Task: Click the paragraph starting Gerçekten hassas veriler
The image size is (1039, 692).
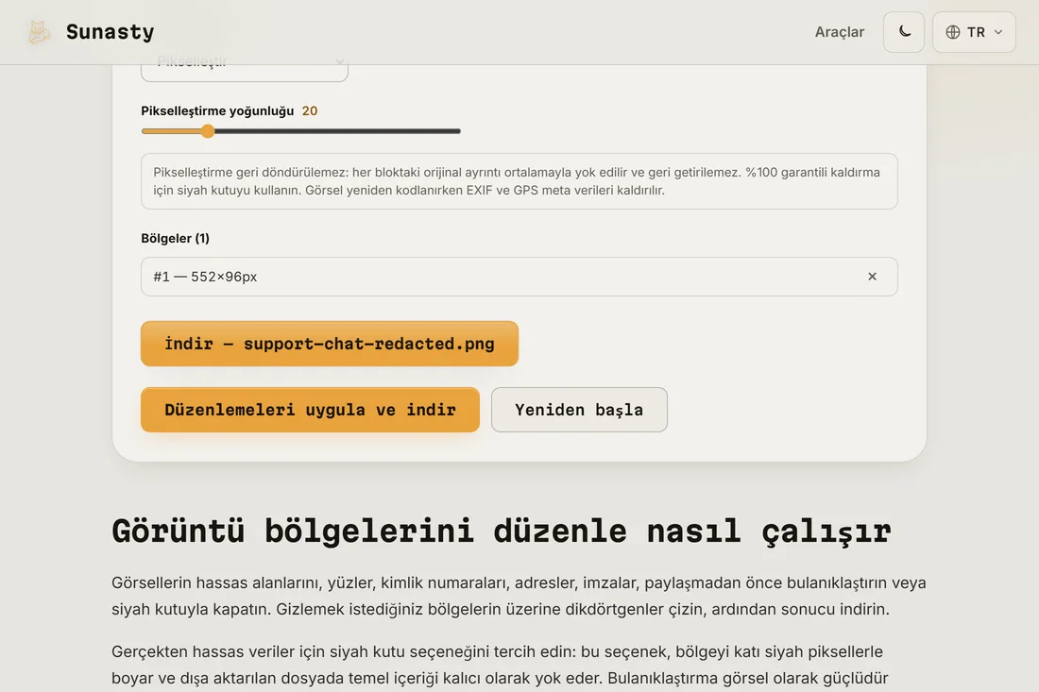Action: tap(501, 666)
